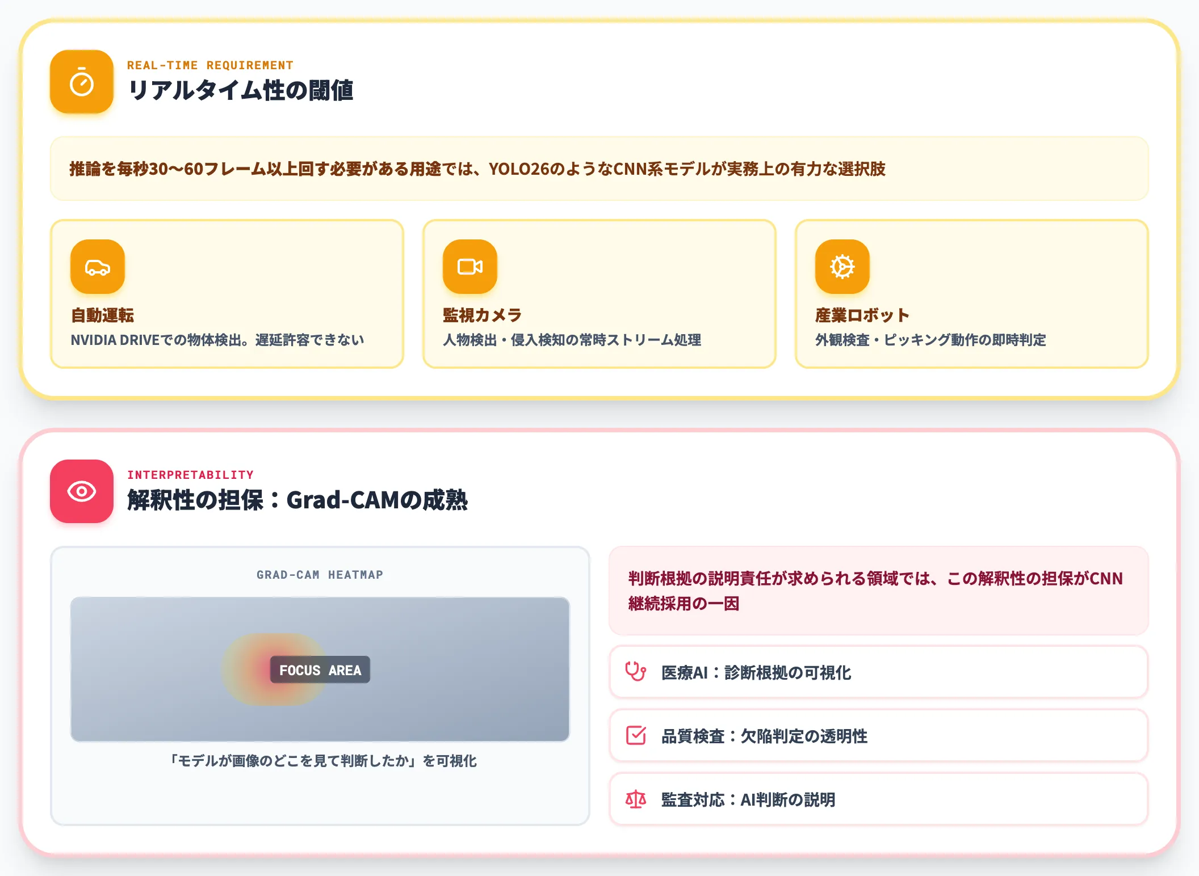
Task: Click the NVIDIA DRIVEでの物体検出 description
Action: (217, 340)
